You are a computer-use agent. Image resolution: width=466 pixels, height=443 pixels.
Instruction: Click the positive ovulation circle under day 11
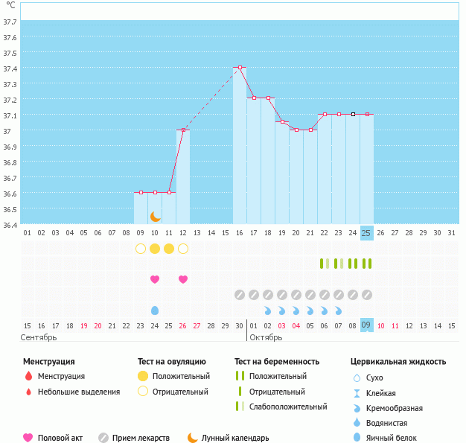tap(169, 248)
